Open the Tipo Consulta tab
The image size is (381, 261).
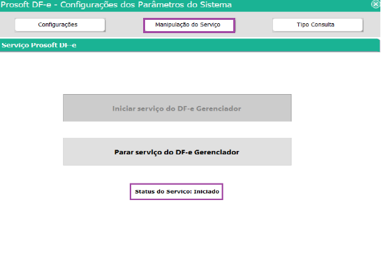318,25
